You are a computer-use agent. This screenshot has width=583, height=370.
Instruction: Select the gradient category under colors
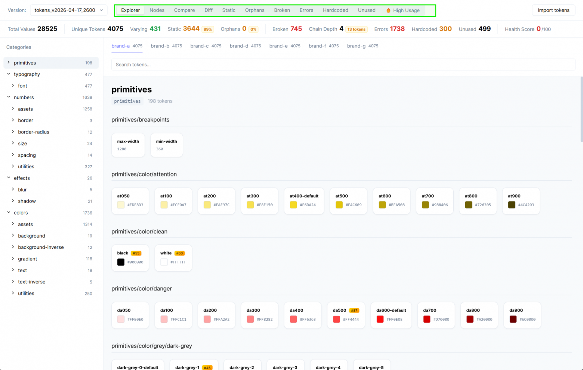pyautogui.click(x=27, y=259)
